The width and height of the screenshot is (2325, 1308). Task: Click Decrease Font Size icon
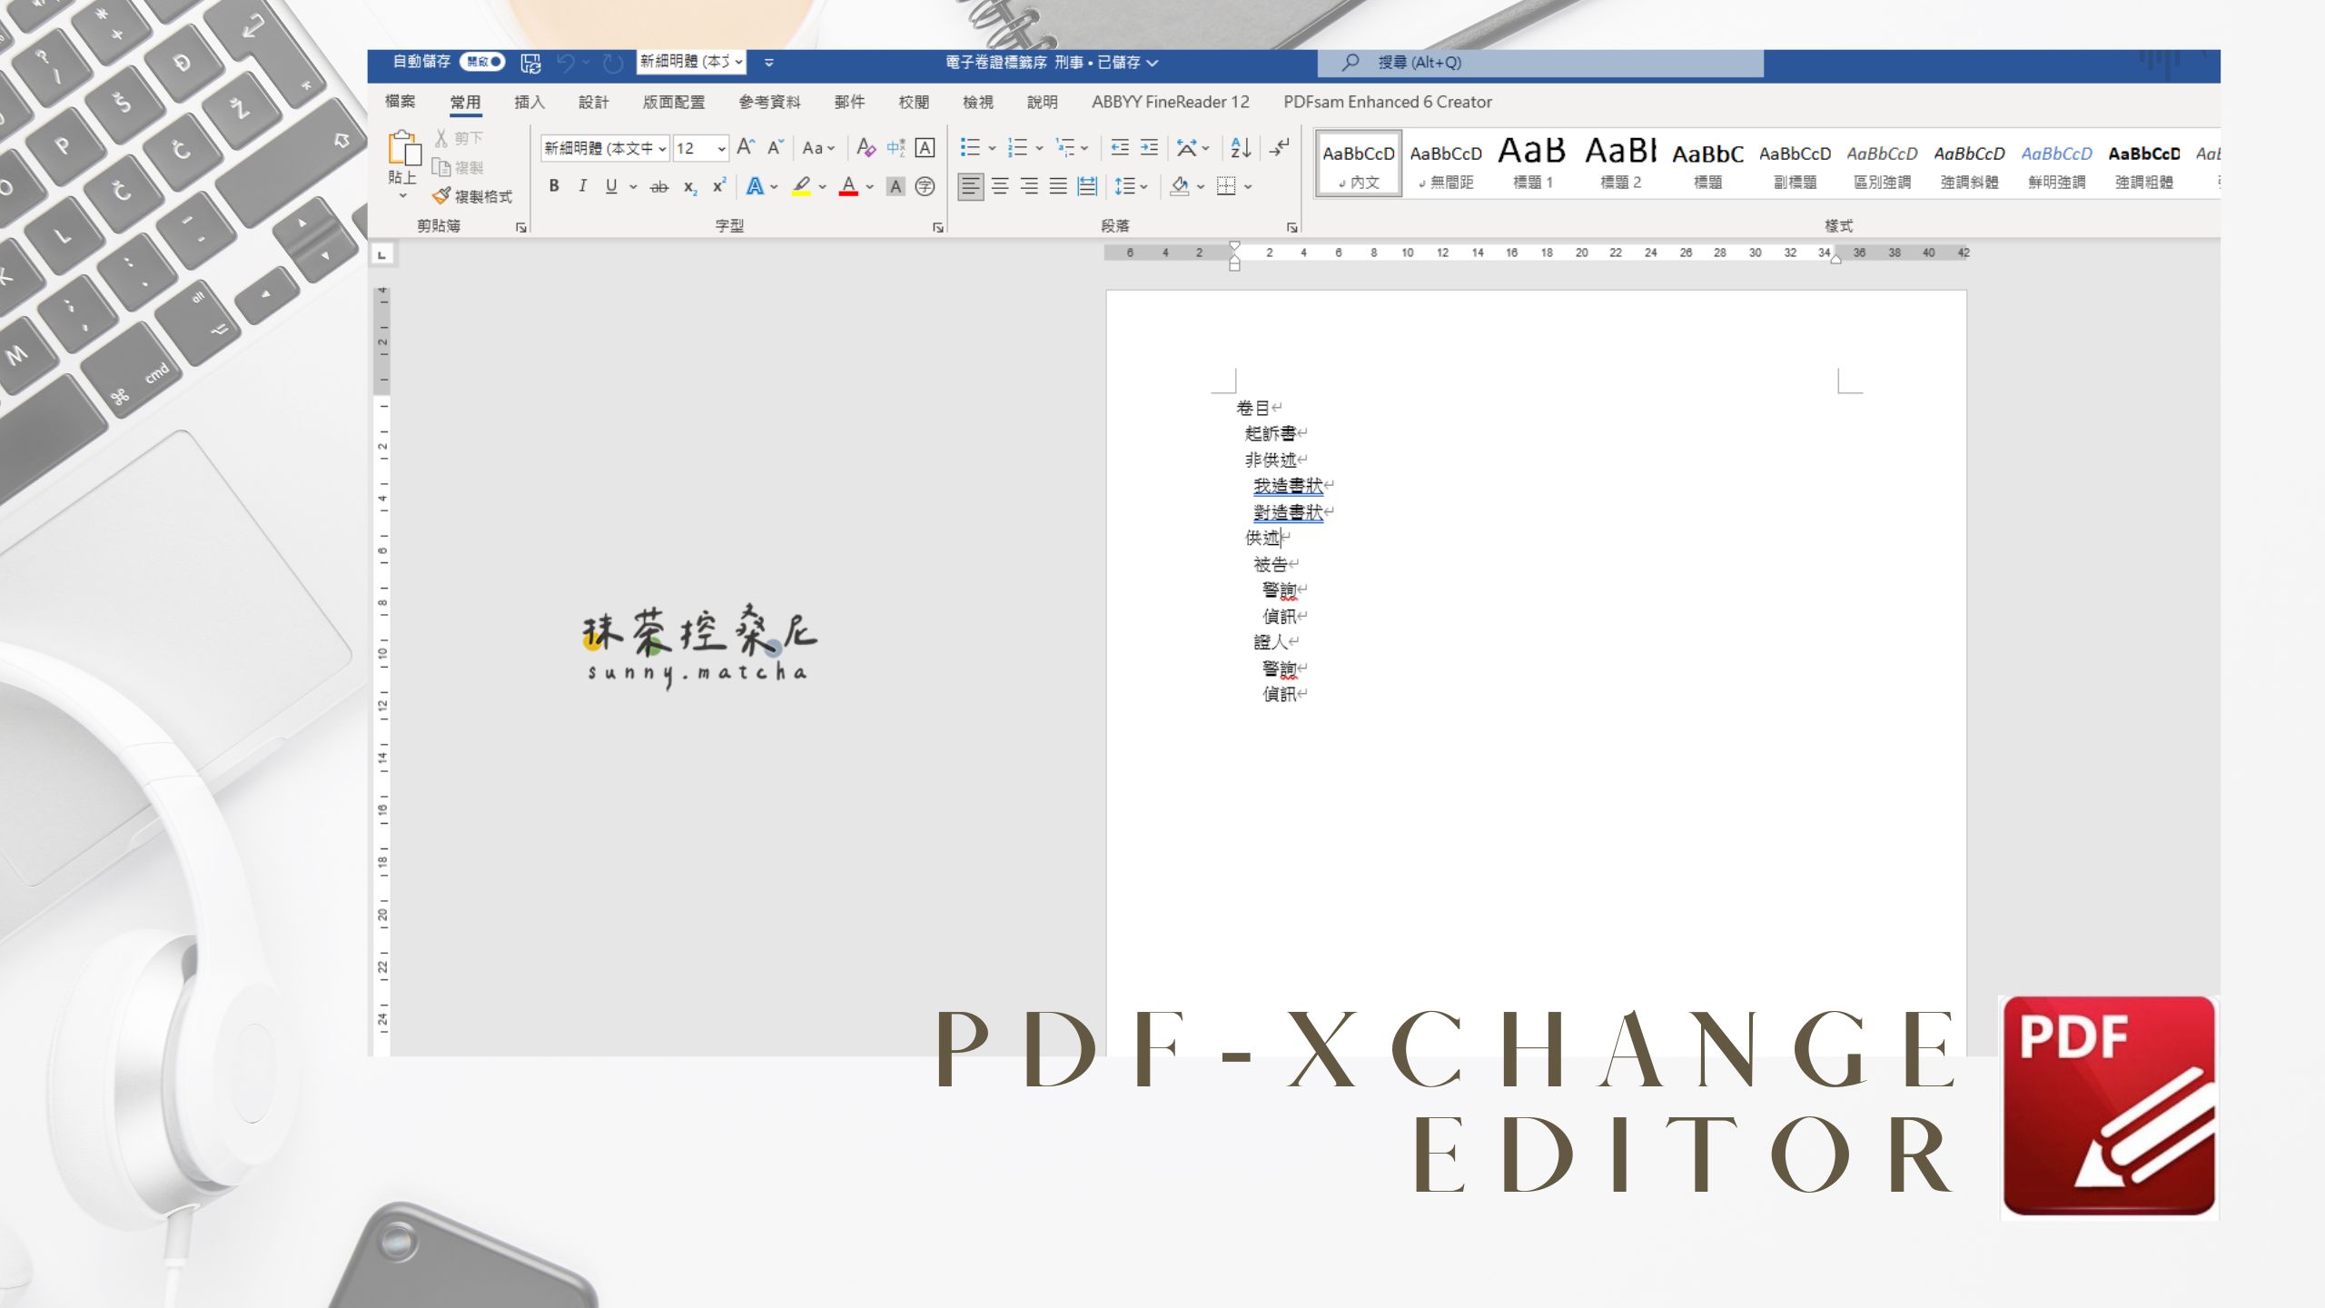pyautogui.click(x=775, y=147)
